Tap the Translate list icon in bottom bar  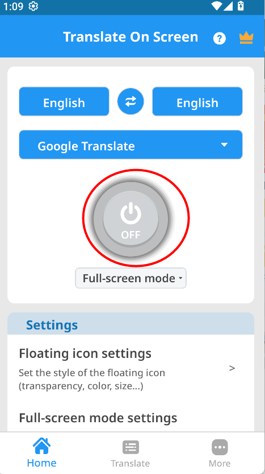tap(131, 447)
